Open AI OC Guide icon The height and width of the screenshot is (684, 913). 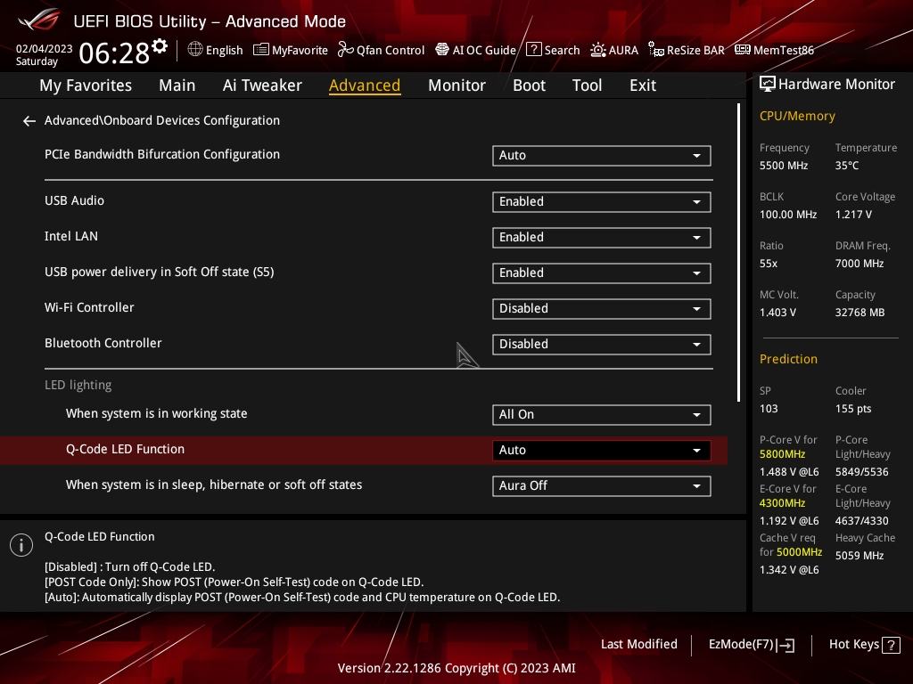442,50
